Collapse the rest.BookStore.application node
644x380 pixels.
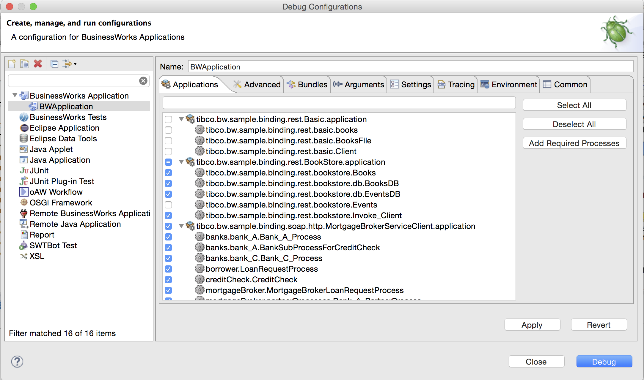click(x=181, y=162)
